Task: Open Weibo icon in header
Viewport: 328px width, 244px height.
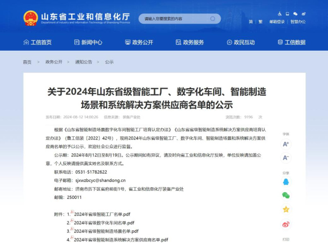Action: [x=304, y=14]
